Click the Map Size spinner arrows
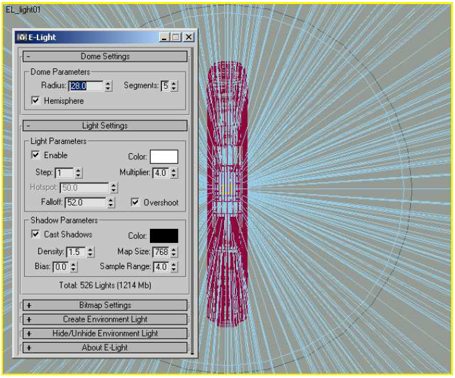The width and height of the screenshot is (455, 378). click(x=173, y=252)
